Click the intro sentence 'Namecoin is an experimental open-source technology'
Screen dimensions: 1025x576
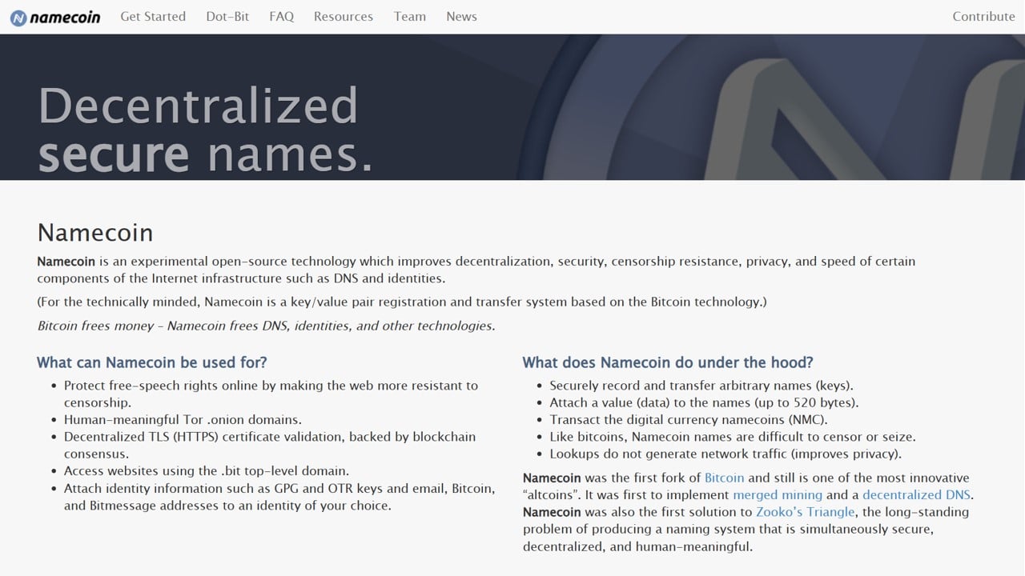(476, 270)
